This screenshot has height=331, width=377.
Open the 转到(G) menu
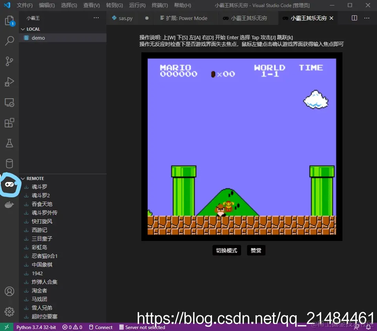(114, 5)
